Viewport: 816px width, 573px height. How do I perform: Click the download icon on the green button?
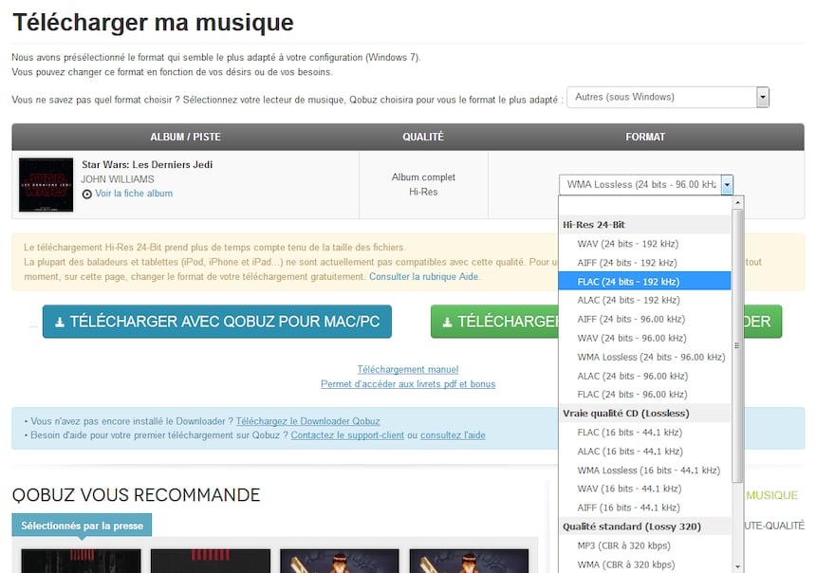click(447, 323)
